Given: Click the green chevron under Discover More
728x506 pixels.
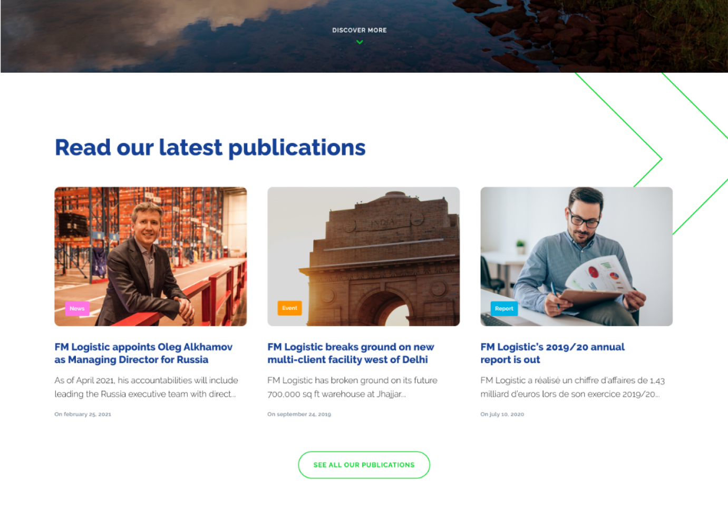Looking at the screenshot, I should (360, 42).
